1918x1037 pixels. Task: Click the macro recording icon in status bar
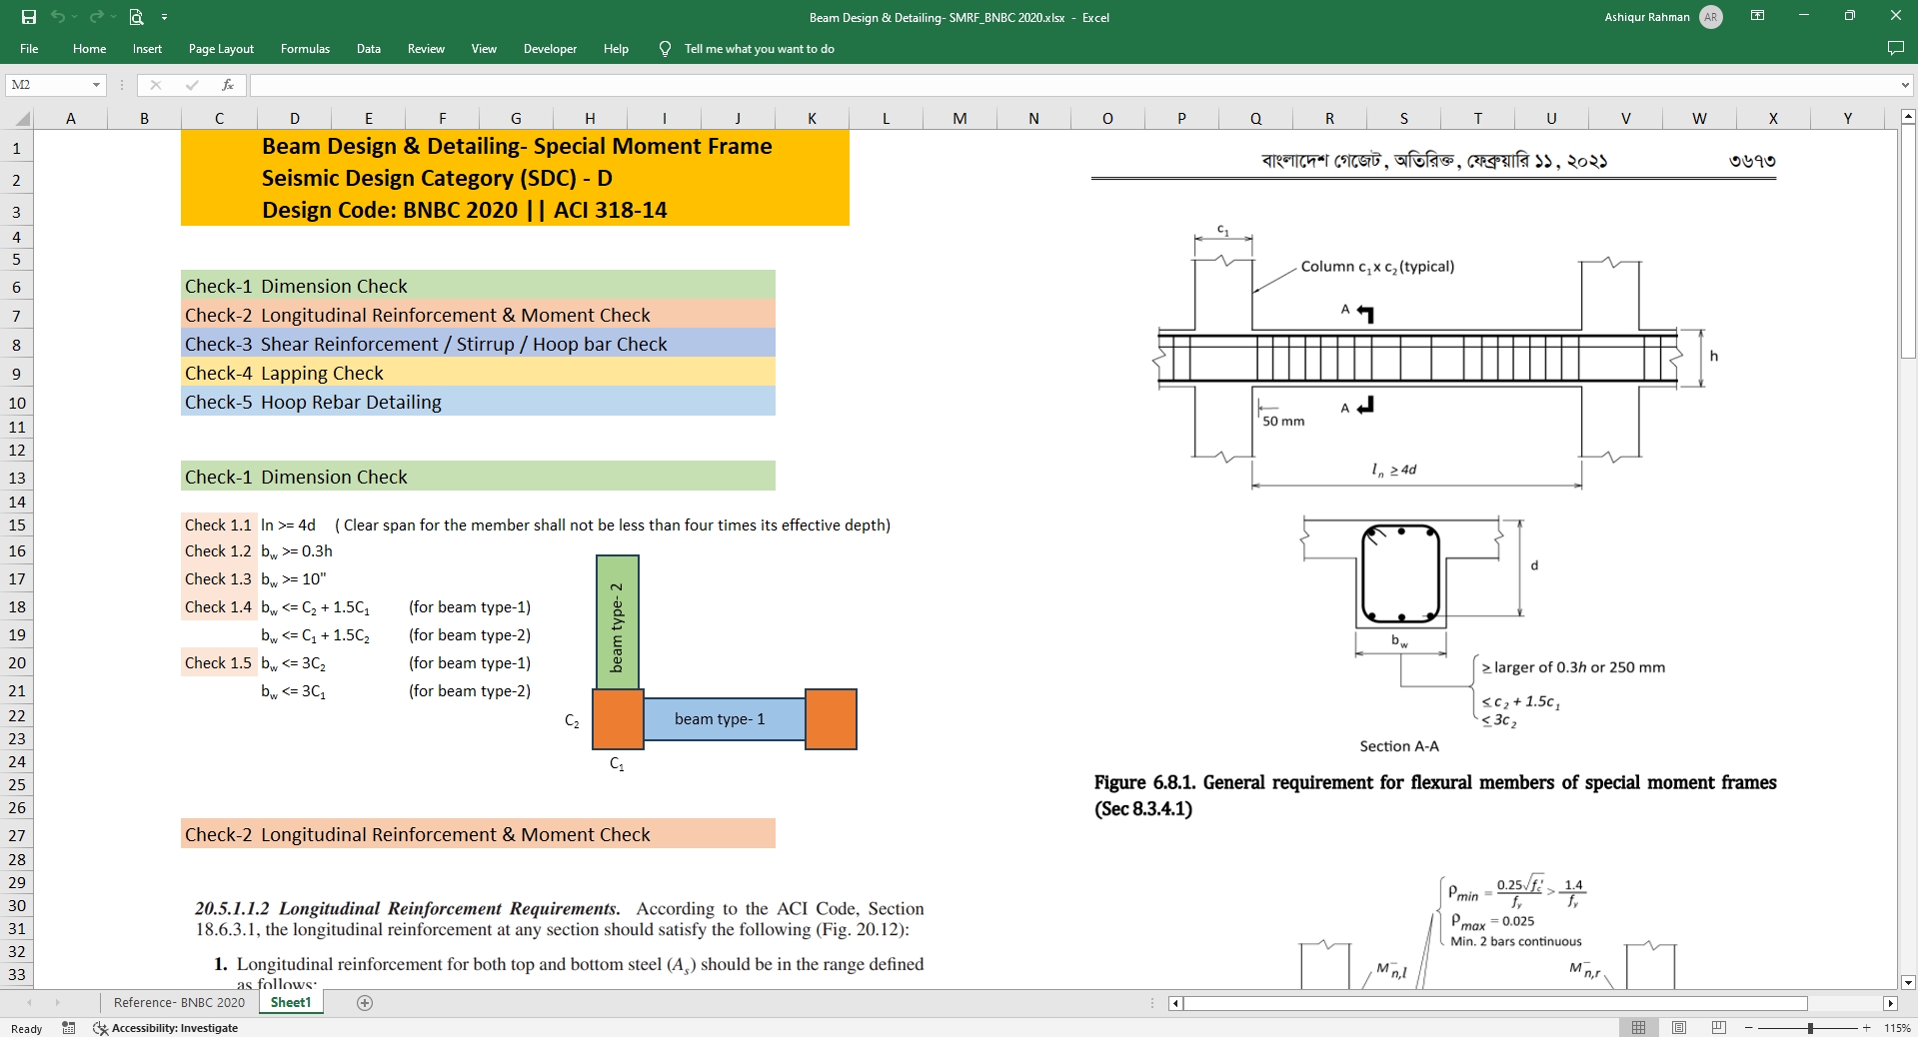click(x=69, y=1028)
